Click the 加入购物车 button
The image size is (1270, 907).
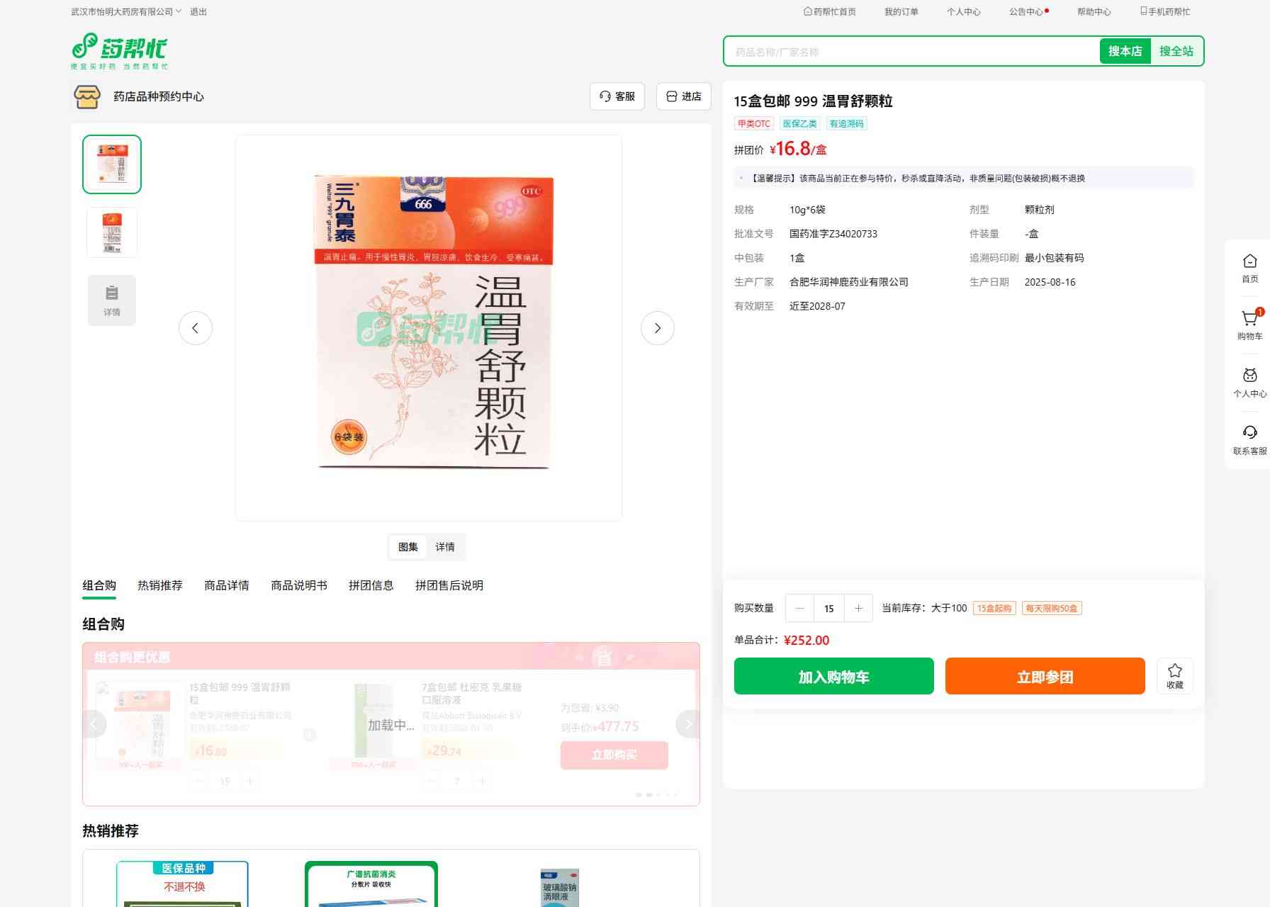833,676
